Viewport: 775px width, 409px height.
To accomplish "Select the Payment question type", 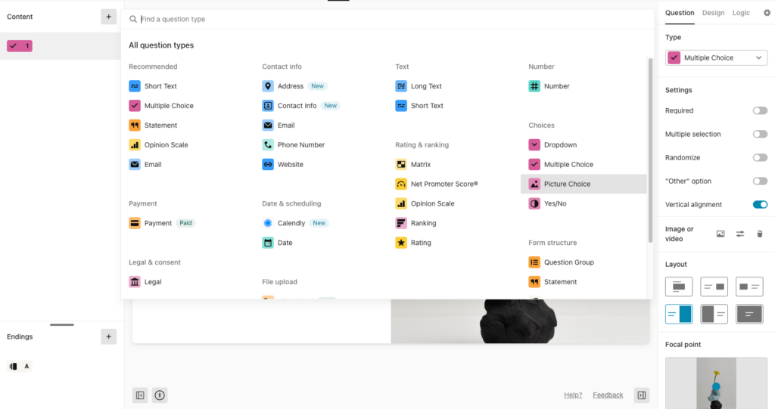I will tap(162, 223).
